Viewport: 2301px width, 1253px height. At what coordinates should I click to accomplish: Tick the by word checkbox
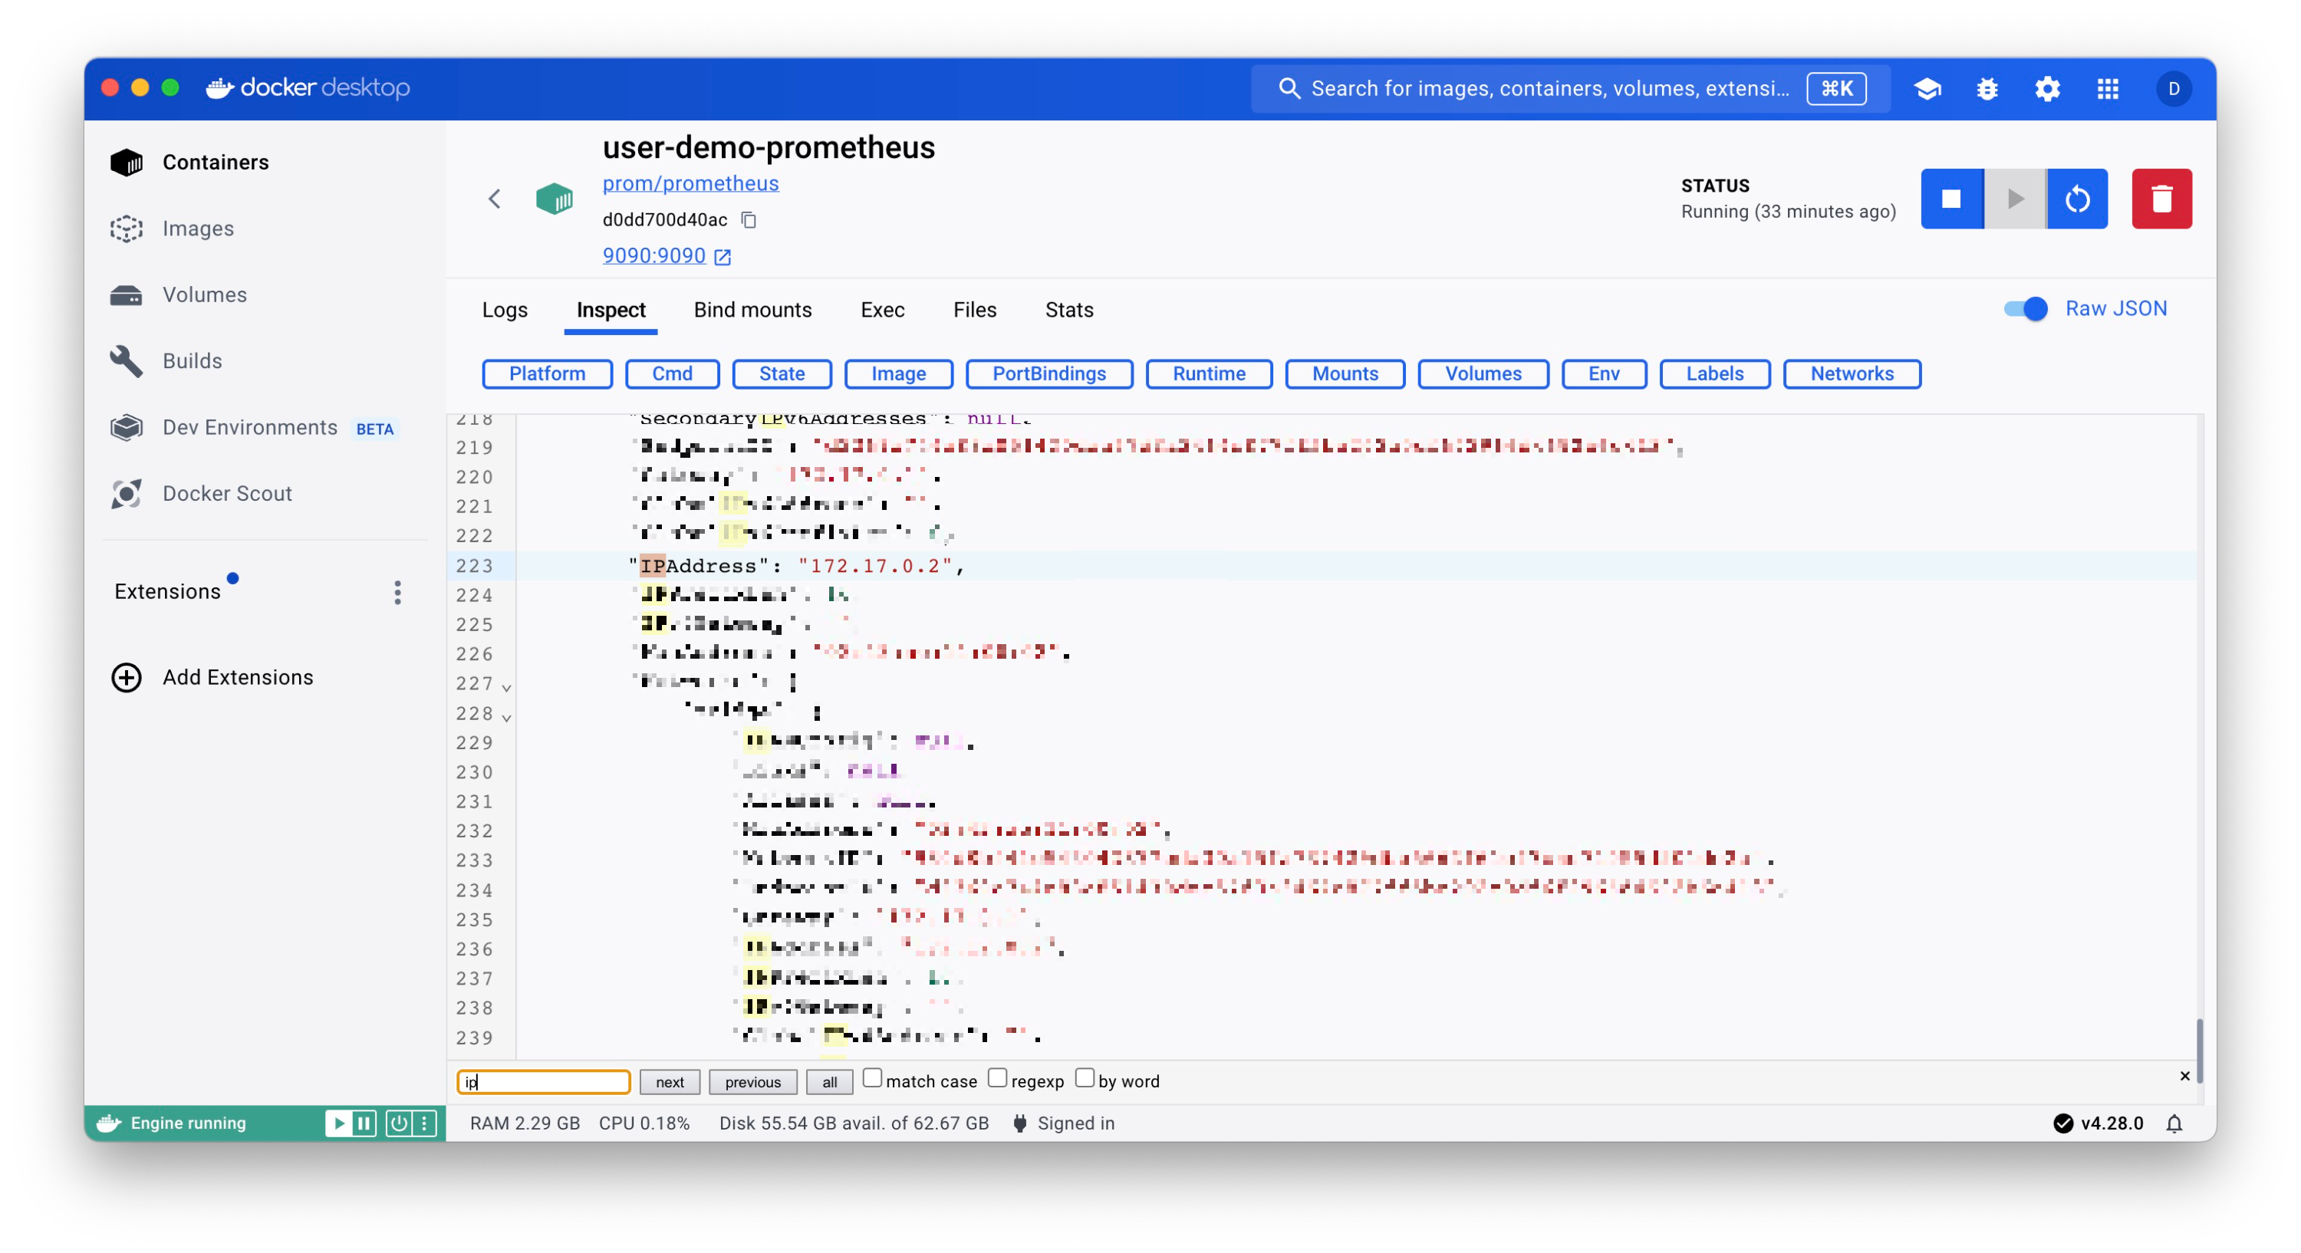[1084, 1078]
